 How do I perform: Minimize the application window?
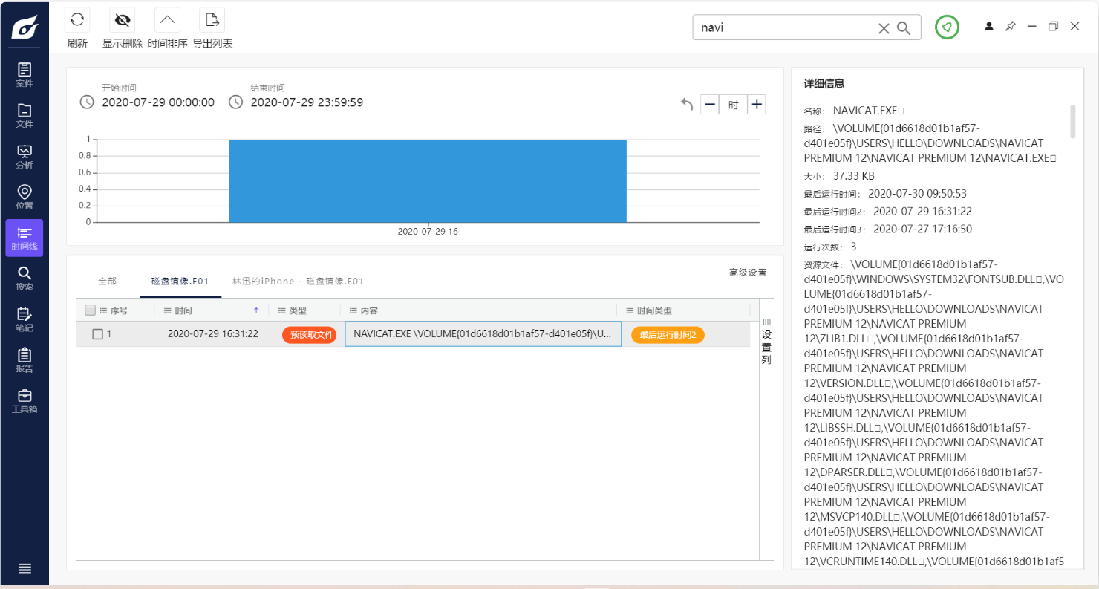click(x=1032, y=26)
